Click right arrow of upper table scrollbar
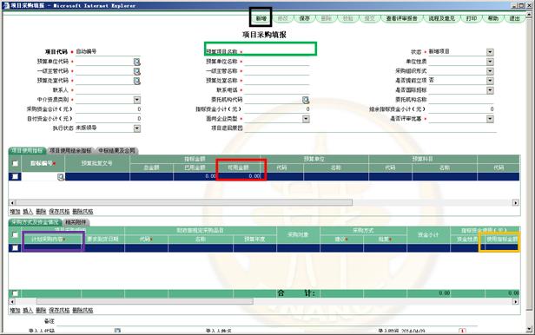This screenshot has height=335, width=535. [x=516, y=203]
